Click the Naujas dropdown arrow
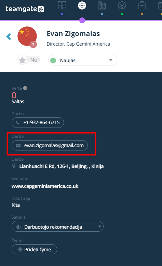 click(x=111, y=60)
